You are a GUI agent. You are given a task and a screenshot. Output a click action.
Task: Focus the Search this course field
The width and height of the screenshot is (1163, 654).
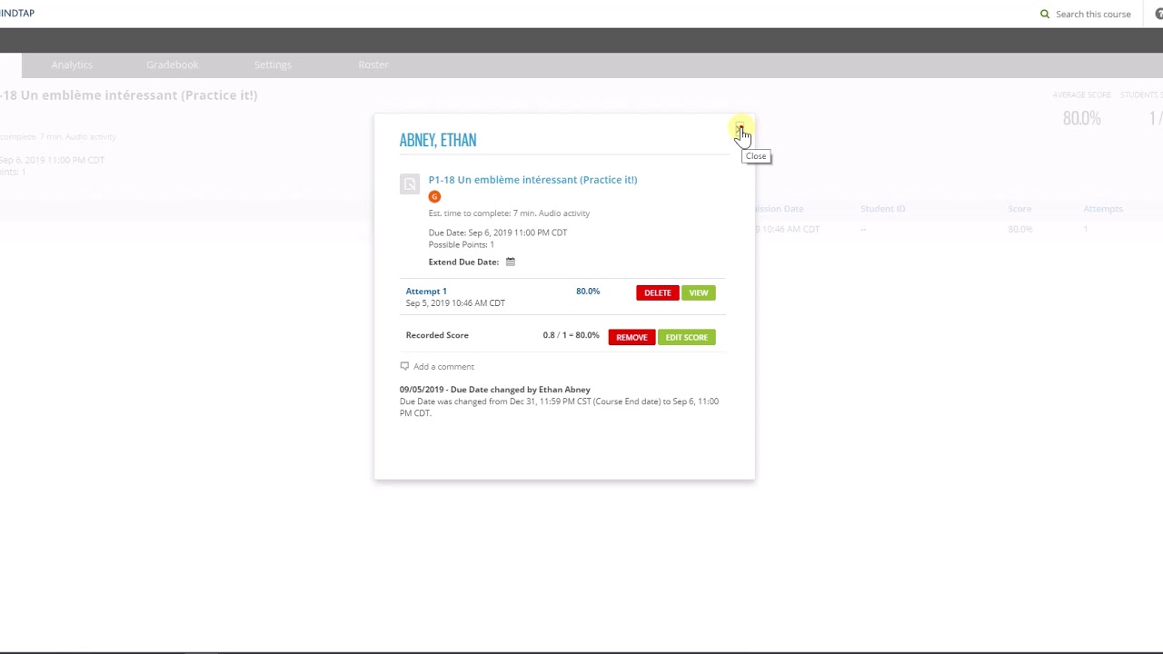[1093, 14]
